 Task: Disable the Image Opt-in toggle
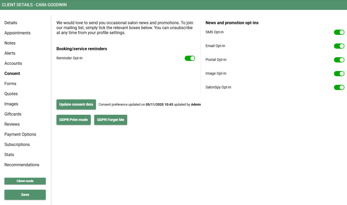[339, 74]
